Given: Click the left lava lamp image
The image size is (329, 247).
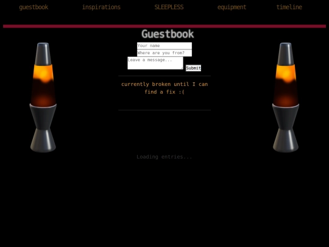Looking at the screenshot, I should [43, 97].
